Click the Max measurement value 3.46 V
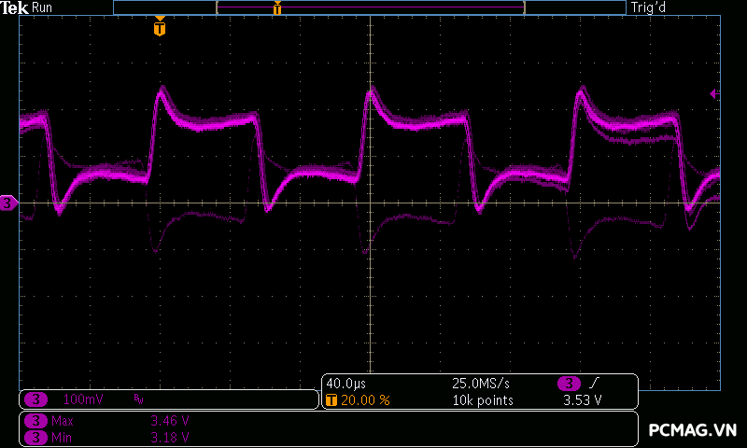 [x=170, y=421]
